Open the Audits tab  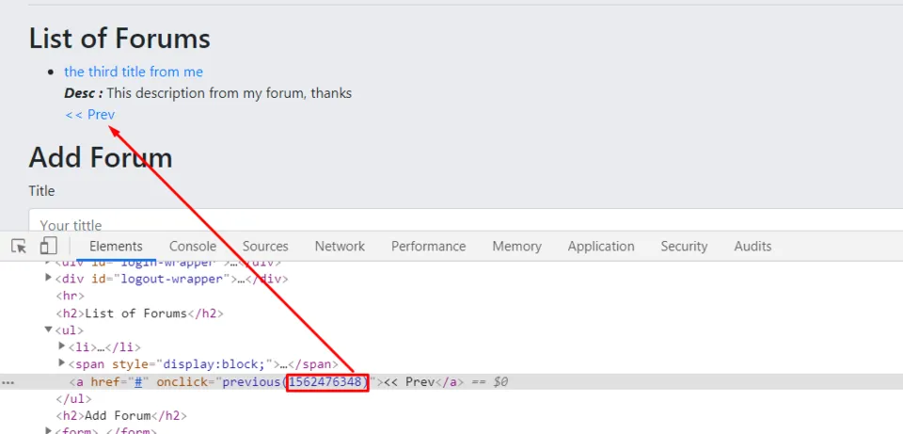[x=752, y=246]
